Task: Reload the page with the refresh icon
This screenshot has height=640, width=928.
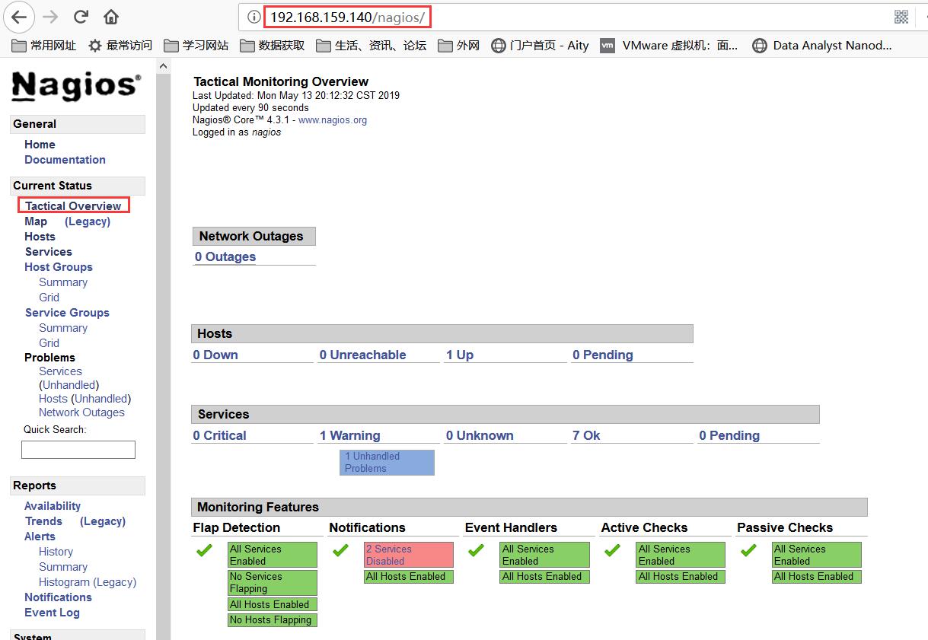Action: tap(81, 17)
